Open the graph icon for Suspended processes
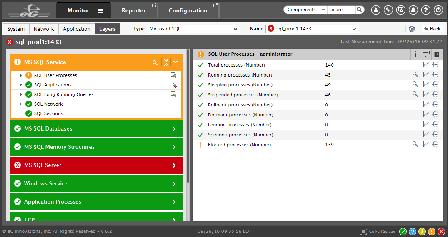Image resolution: width=448 pixels, height=237 pixels. point(426,94)
